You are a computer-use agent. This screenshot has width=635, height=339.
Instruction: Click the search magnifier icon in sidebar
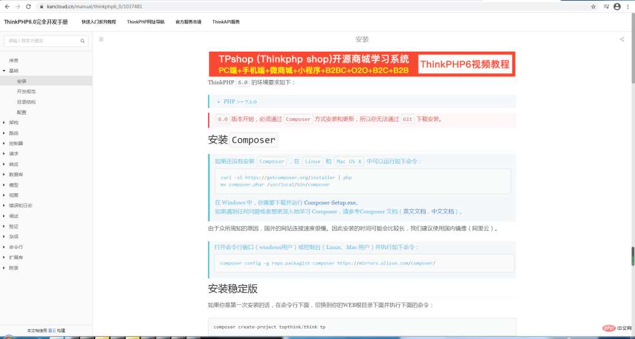coord(83,41)
